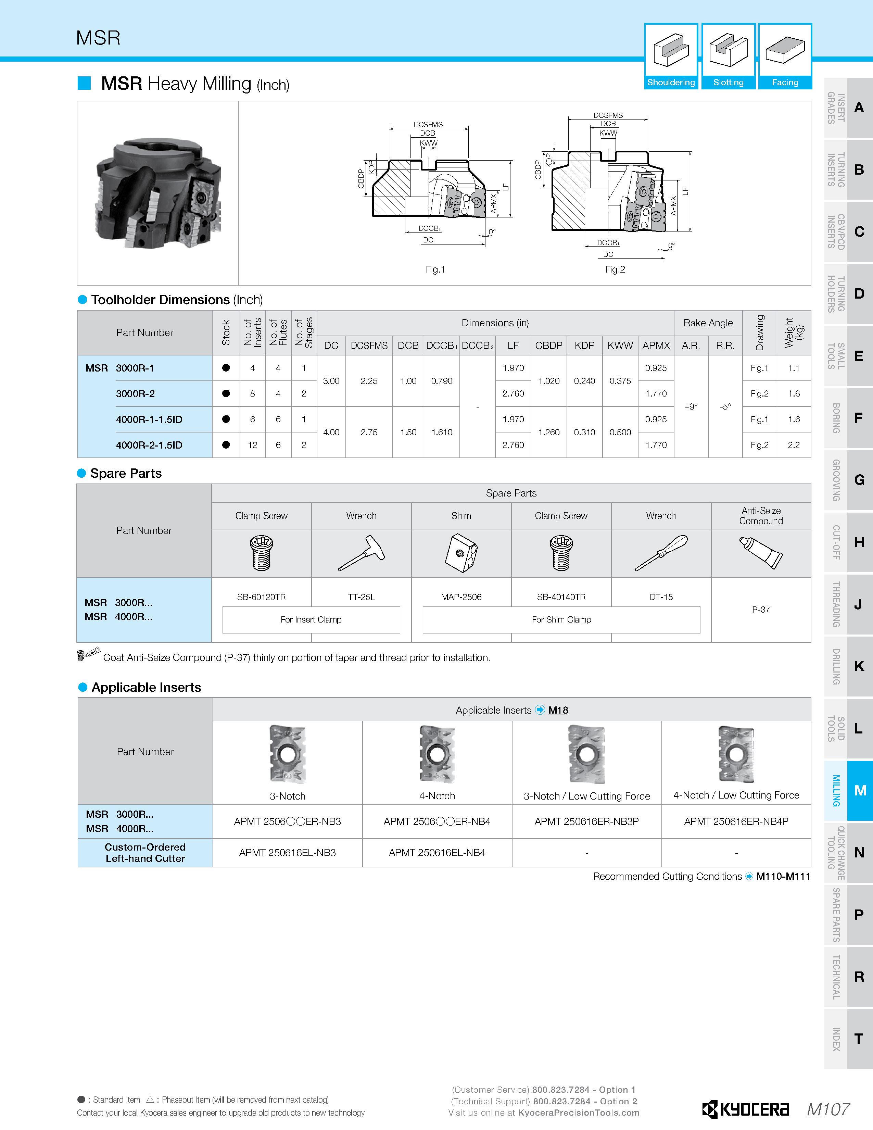Click part number 4000R-2-1.5ID

[x=149, y=445]
